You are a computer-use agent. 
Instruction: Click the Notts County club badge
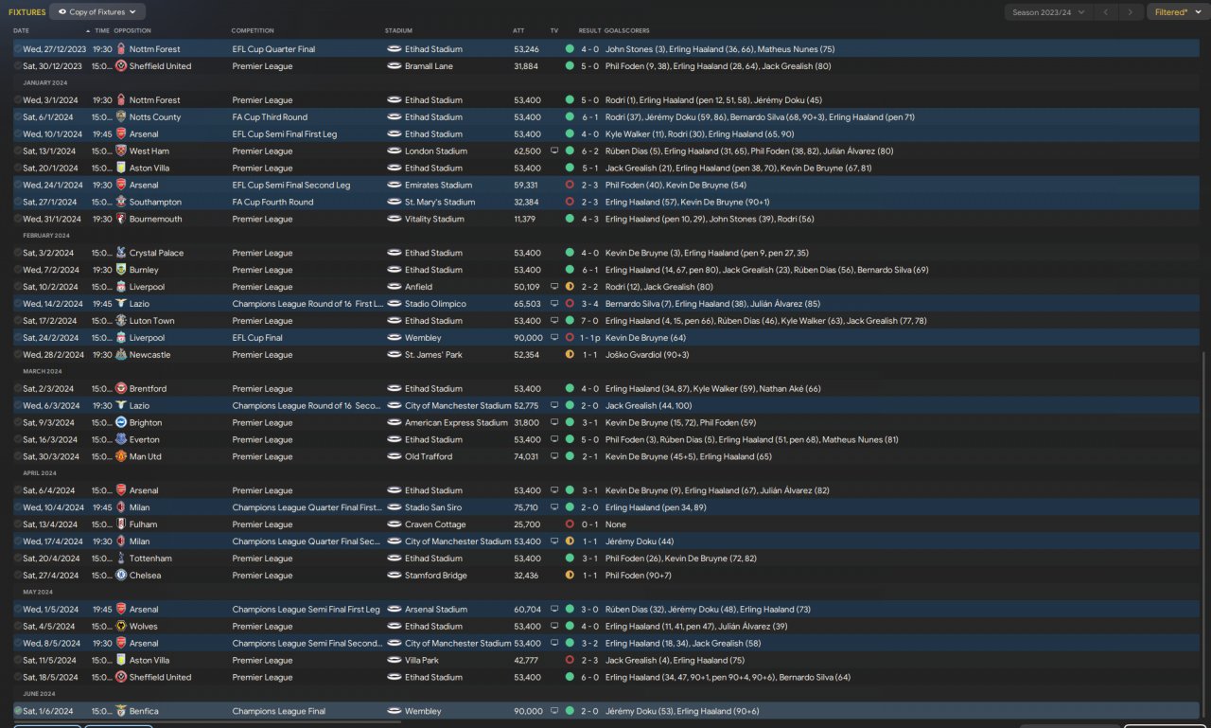point(121,117)
